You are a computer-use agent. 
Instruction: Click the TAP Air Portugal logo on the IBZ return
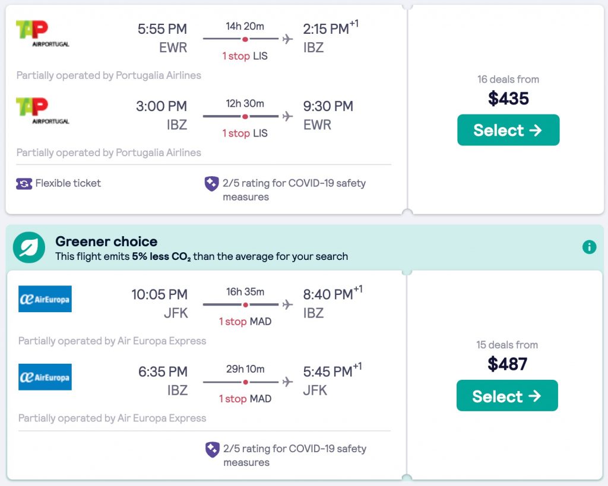(x=42, y=111)
